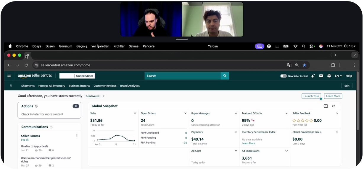Click the zoom magnifier icon in address bar
This screenshot has height=171, width=364.
pos(297,65)
